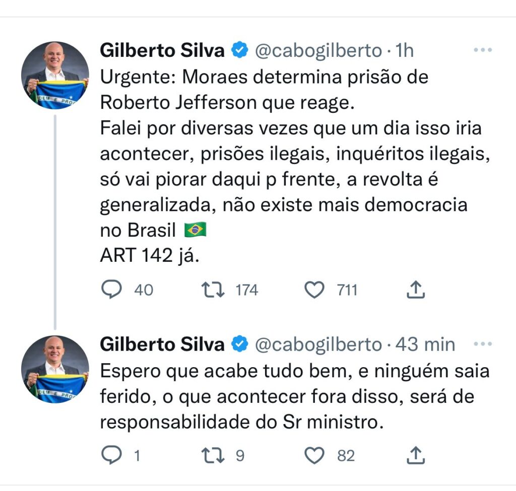This screenshot has width=516, height=491.
Task: Like the first tweet with 711 likes
Action: 315,290
